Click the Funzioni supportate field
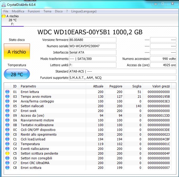The width and height of the screenshot is (179, 177). coord(123,78)
